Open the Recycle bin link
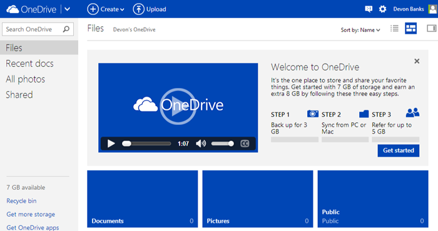This screenshot has height=231, width=438. pyautogui.click(x=21, y=201)
